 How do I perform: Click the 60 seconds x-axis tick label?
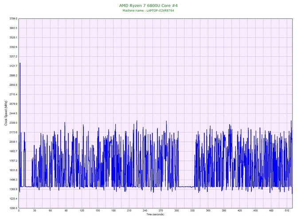click(50, 211)
